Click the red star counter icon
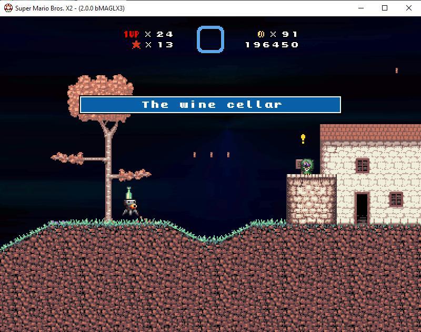 (136, 45)
